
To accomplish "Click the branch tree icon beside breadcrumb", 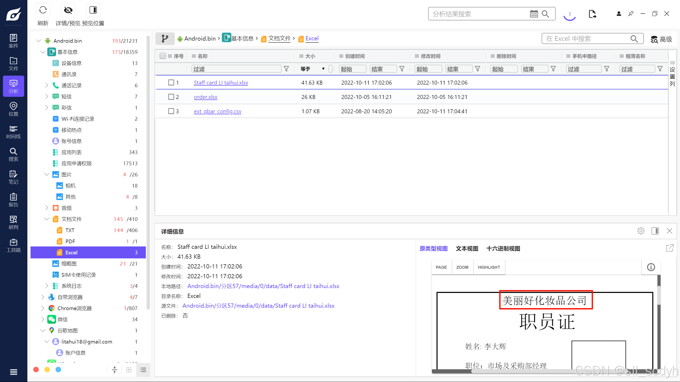I will pos(165,39).
